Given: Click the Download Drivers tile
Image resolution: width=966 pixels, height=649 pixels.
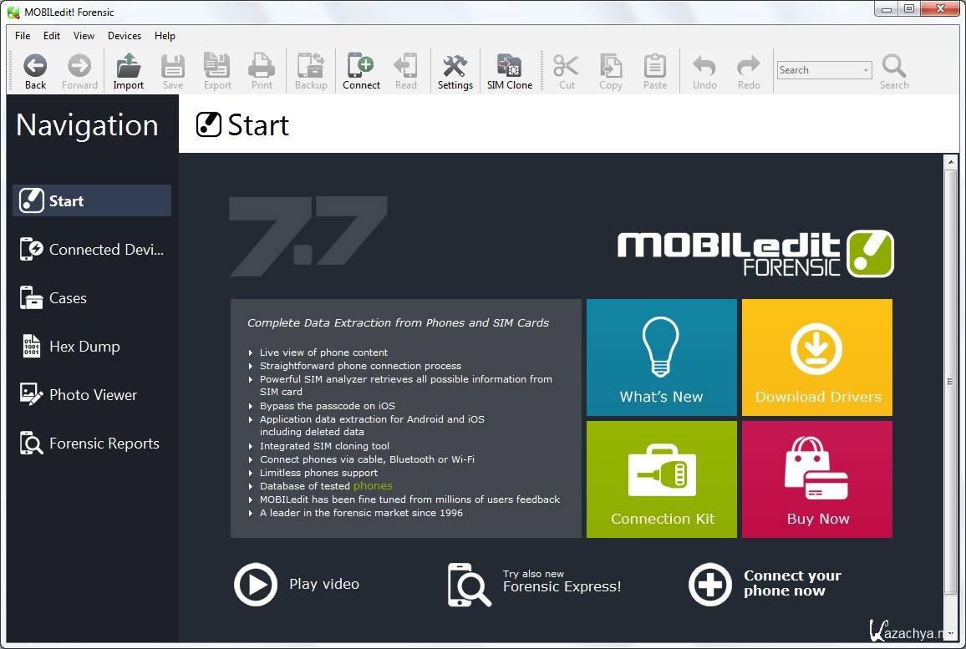Looking at the screenshot, I should (817, 357).
